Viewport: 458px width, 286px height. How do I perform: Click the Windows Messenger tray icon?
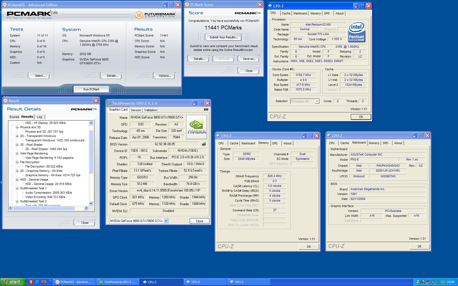418,282
